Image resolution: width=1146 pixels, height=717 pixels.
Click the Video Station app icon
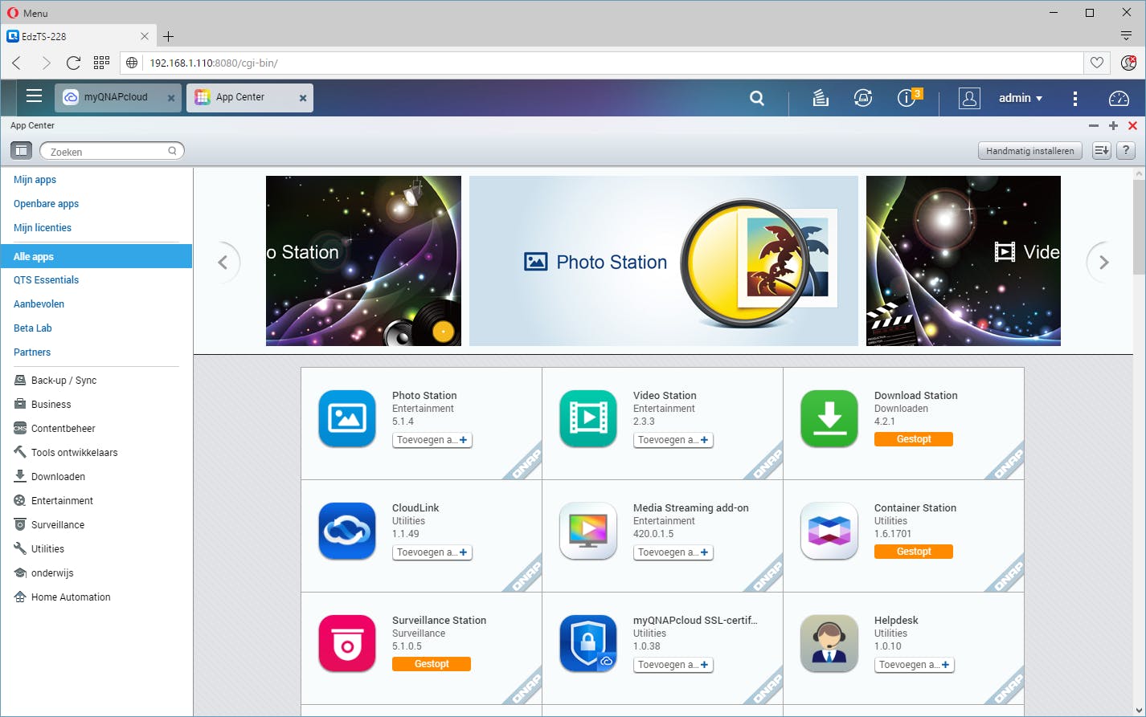588,418
